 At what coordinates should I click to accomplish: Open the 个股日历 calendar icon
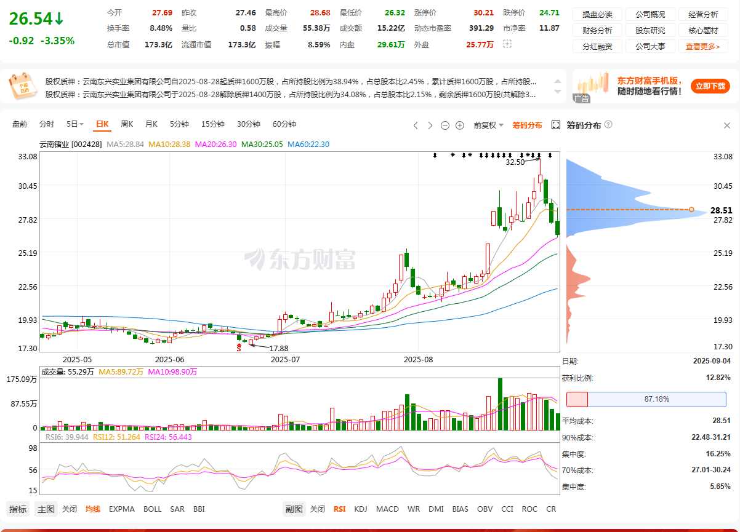[25, 86]
